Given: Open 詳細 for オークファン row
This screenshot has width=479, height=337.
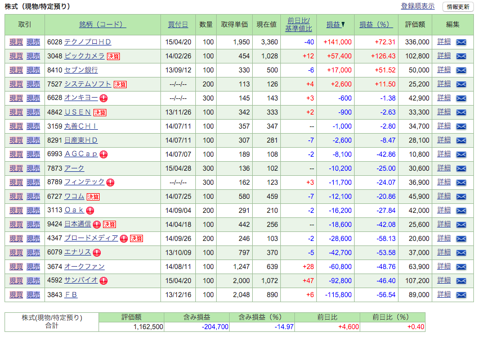Looking at the screenshot, I should (x=444, y=266).
